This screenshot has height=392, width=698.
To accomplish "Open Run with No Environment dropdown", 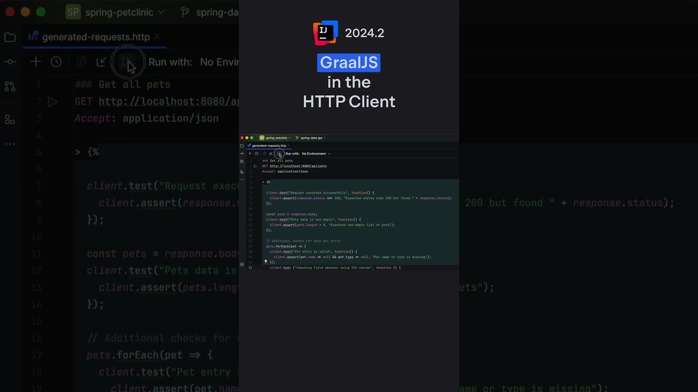I will [316, 154].
